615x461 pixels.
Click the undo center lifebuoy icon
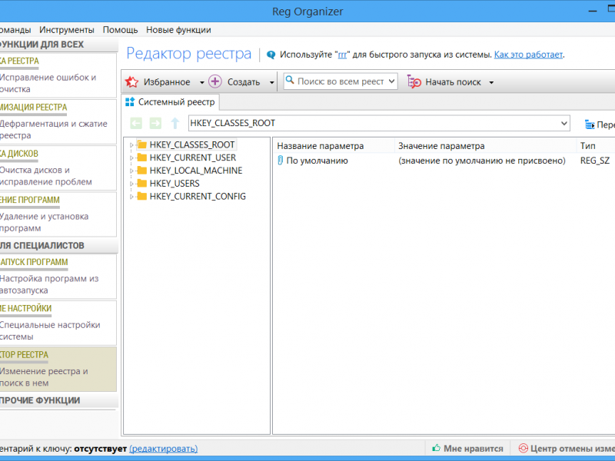pos(524,448)
